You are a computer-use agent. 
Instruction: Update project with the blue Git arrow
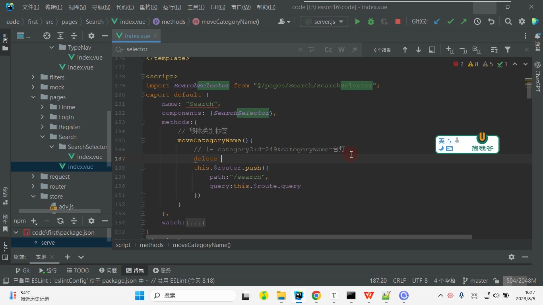coord(437,22)
